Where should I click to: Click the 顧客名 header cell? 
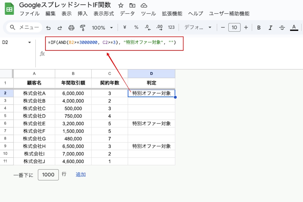(x=34, y=83)
